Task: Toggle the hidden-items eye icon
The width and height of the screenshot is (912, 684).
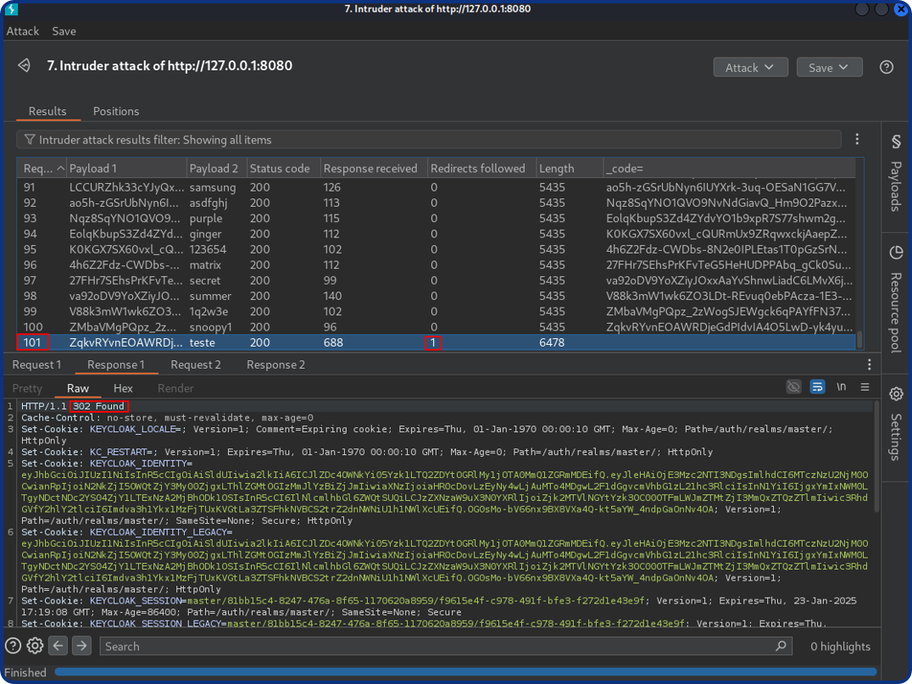Action: (793, 387)
